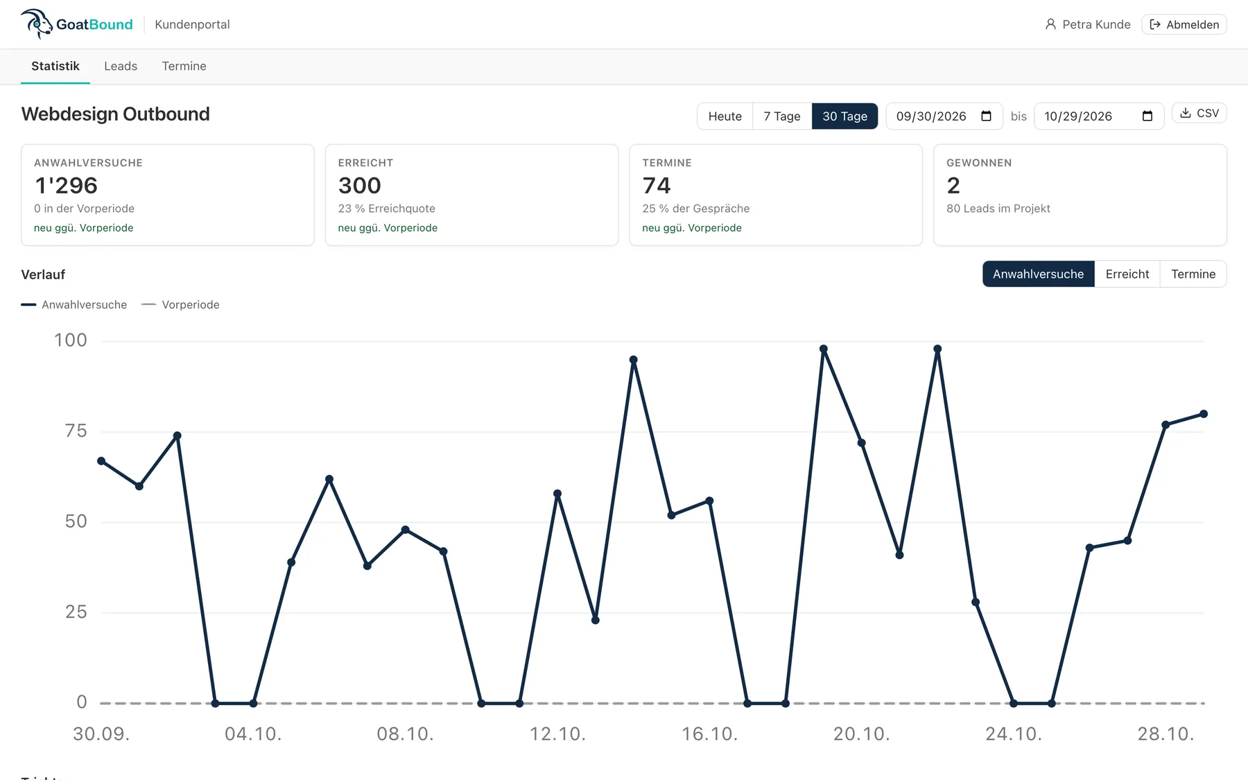The image size is (1248, 780).
Task: Click the Petra Kunde user icon
Action: click(x=1050, y=24)
